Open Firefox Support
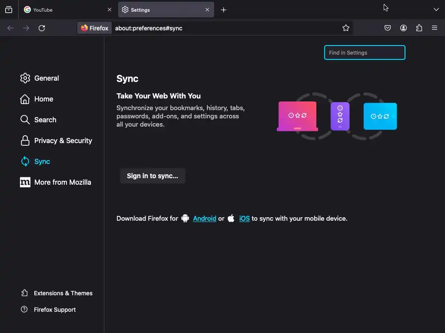445x333 pixels. [x=48, y=310]
